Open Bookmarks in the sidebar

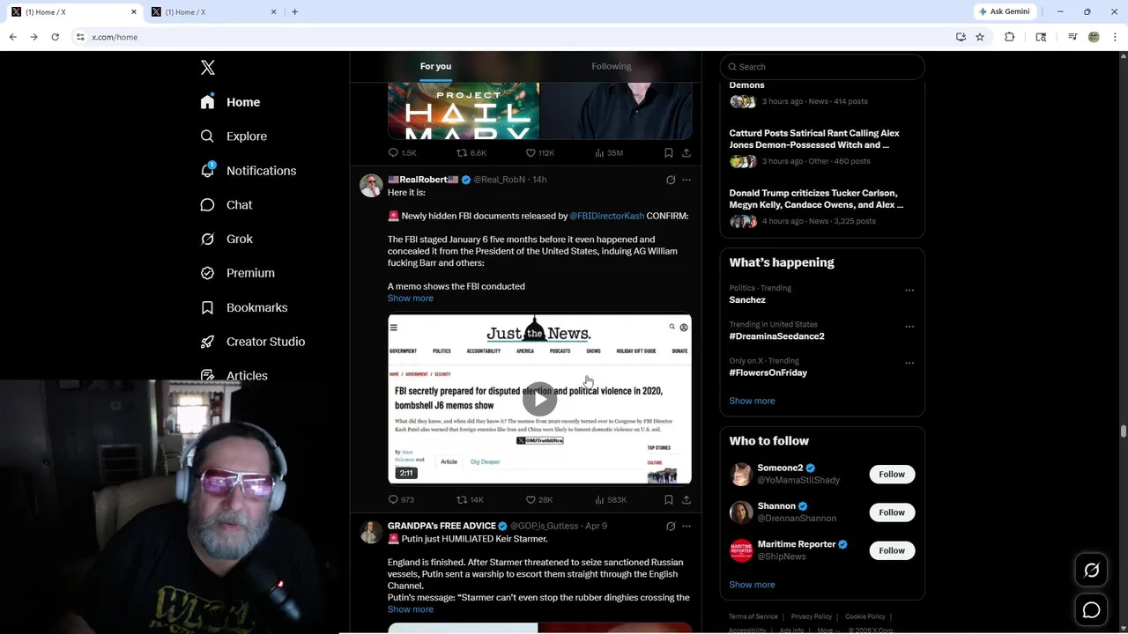tap(244, 307)
